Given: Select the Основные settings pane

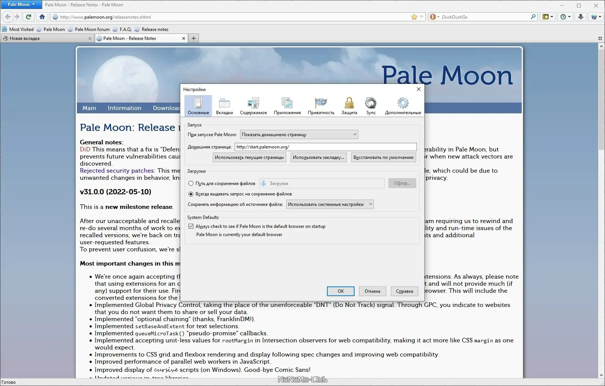Looking at the screenshot, I should click(x=198, y=106).
